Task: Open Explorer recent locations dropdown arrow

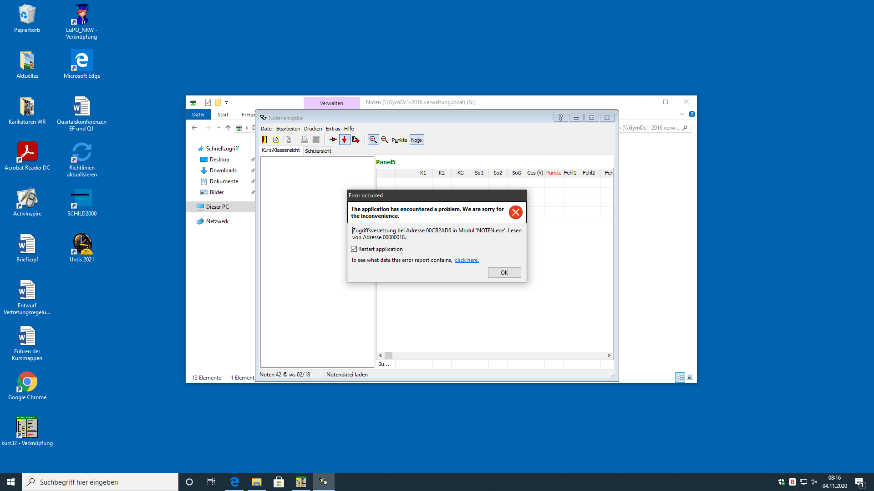Action: pos(218,128)
